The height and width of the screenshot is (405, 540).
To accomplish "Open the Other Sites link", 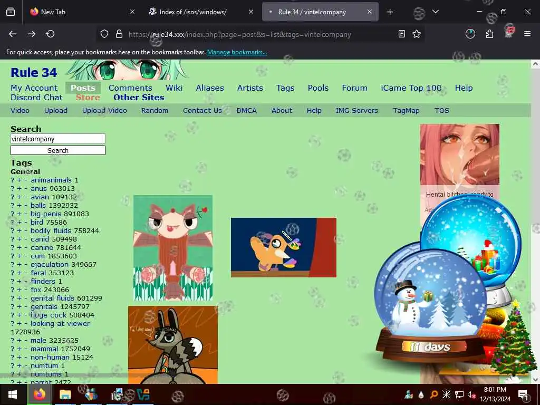I will (139, 98).
